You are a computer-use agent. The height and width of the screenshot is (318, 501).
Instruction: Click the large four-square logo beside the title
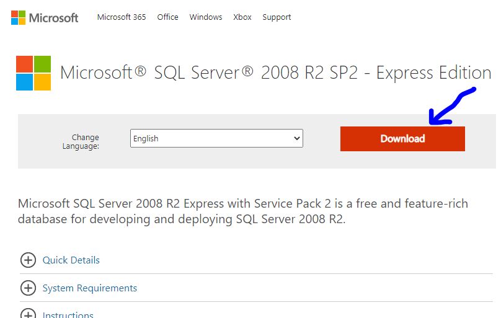33,73
